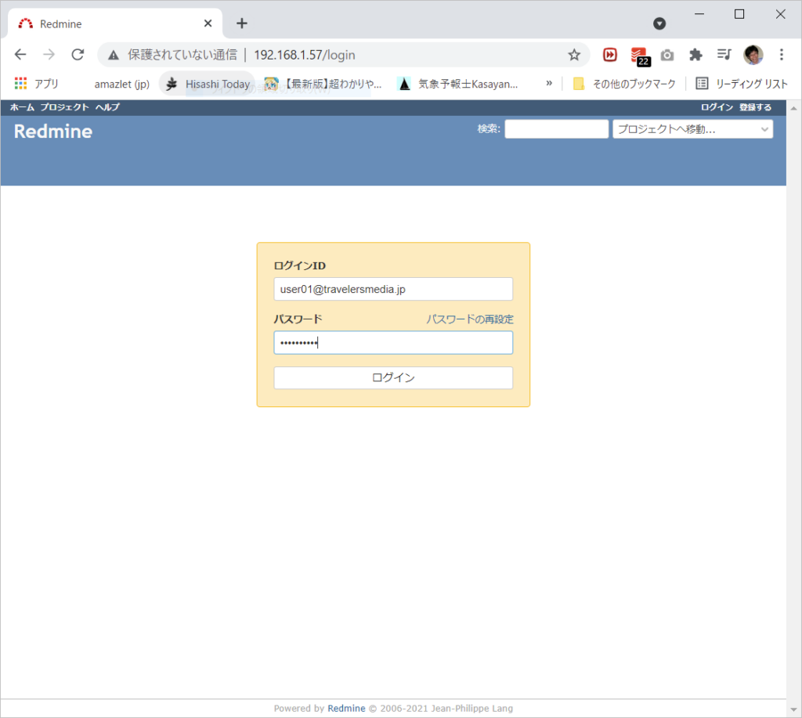
Task: Open the Extensions puzzle icon
Action: coord(695,55)
